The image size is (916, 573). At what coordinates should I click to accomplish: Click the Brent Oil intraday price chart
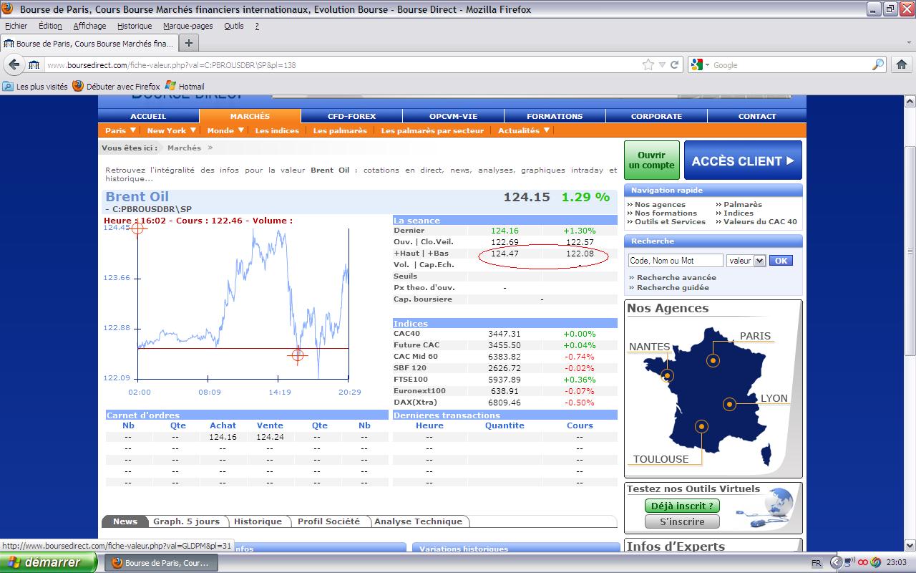(x=243, y=303)
